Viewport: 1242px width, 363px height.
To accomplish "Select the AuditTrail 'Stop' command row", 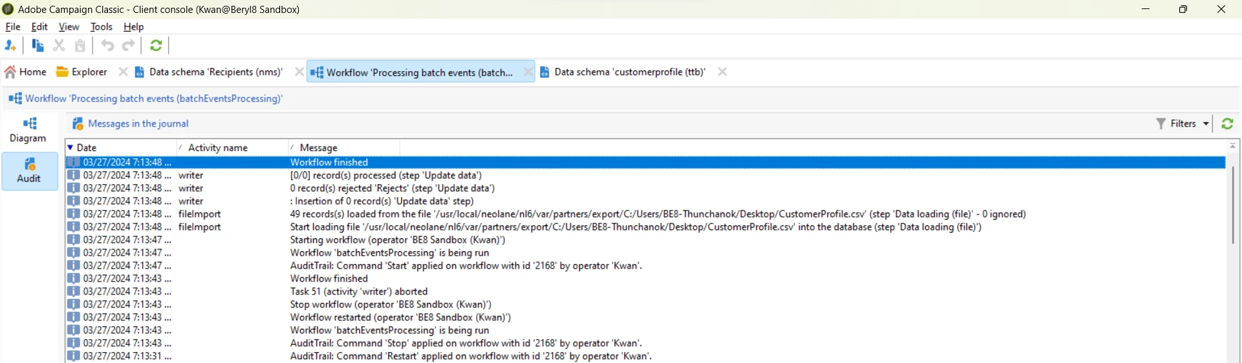I will click(x=646, y=343).
